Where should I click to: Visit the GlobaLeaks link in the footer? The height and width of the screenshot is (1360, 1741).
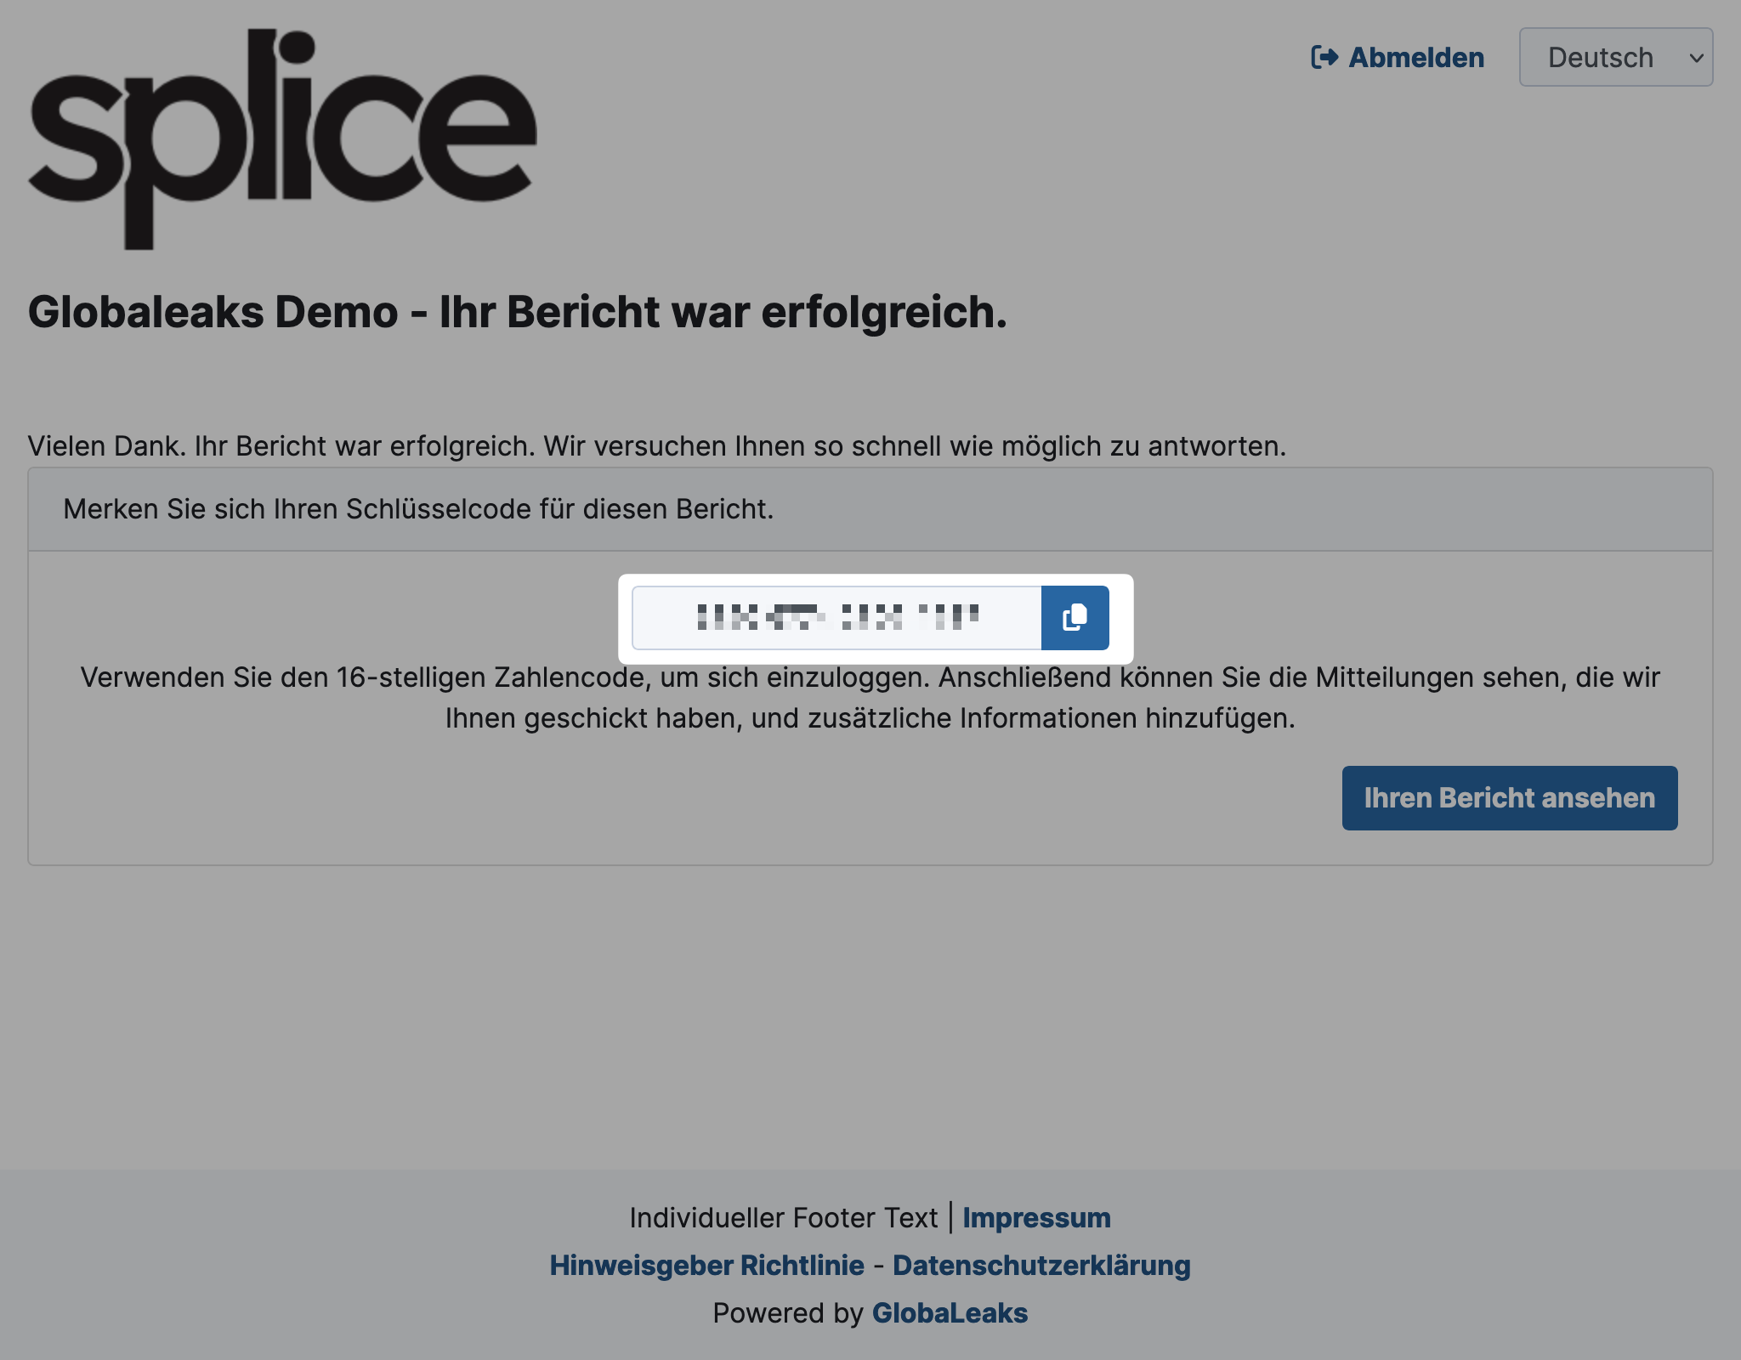(950, 1313)
